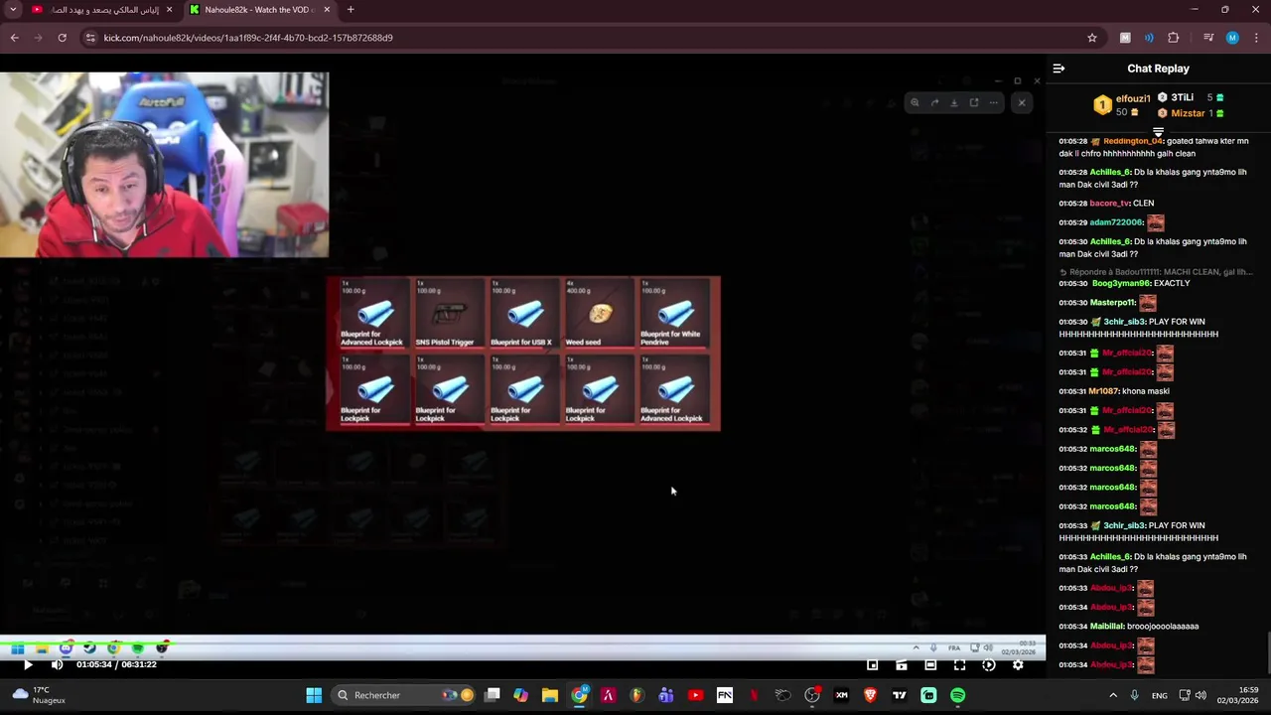Open the media control icon in Chrome
The image size is (1271, 715).
click(x=1208, y=38)
